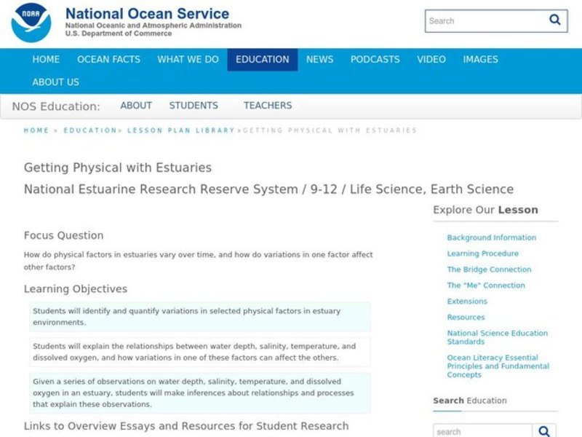Image resolution: width=582 pixels, height=437 pixels.
Task: Select the STUDENTS tab
Action: click(194, 105)
